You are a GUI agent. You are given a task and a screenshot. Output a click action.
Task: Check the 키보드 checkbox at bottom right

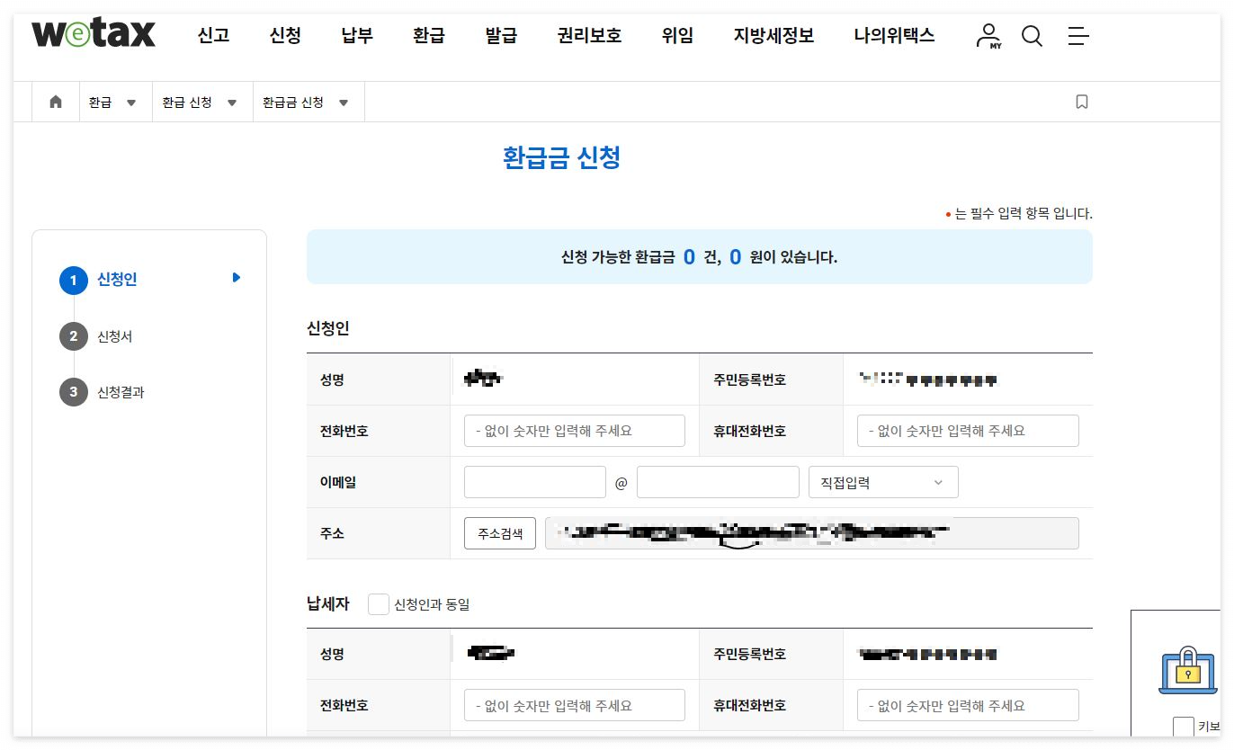[1183, 727]
